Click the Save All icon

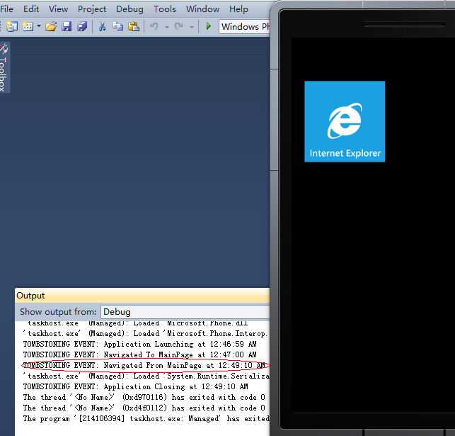coord(82,26)
